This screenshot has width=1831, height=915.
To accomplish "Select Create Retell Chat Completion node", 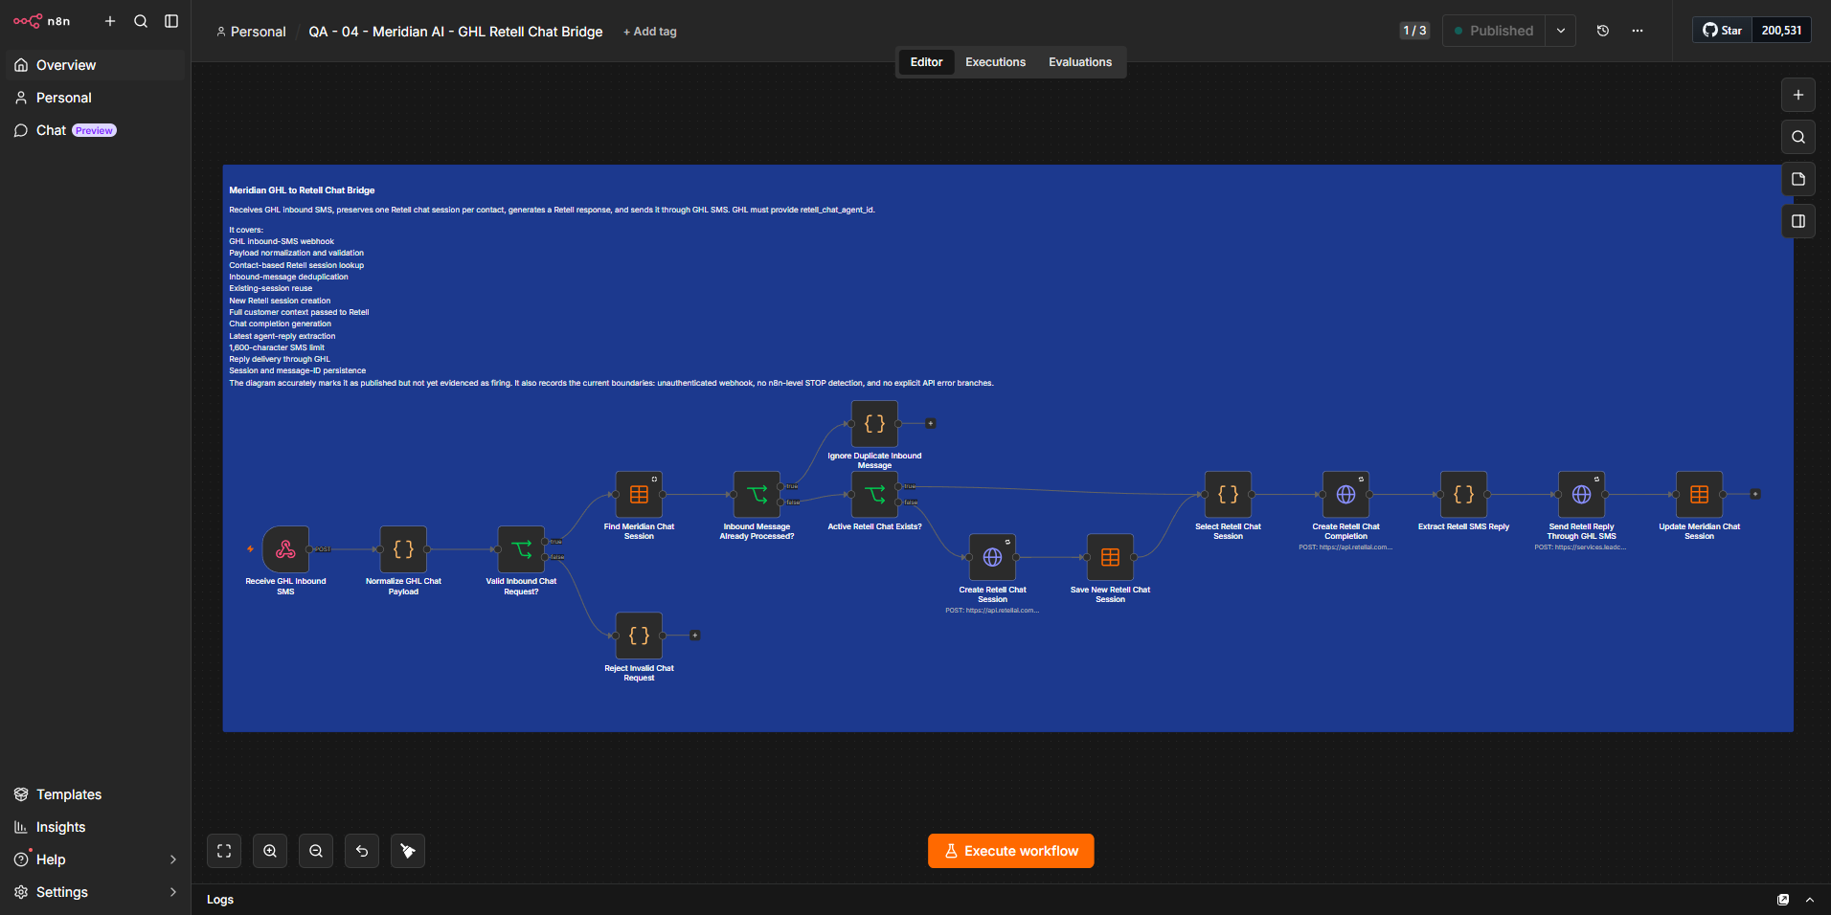I will (1345, 495).
